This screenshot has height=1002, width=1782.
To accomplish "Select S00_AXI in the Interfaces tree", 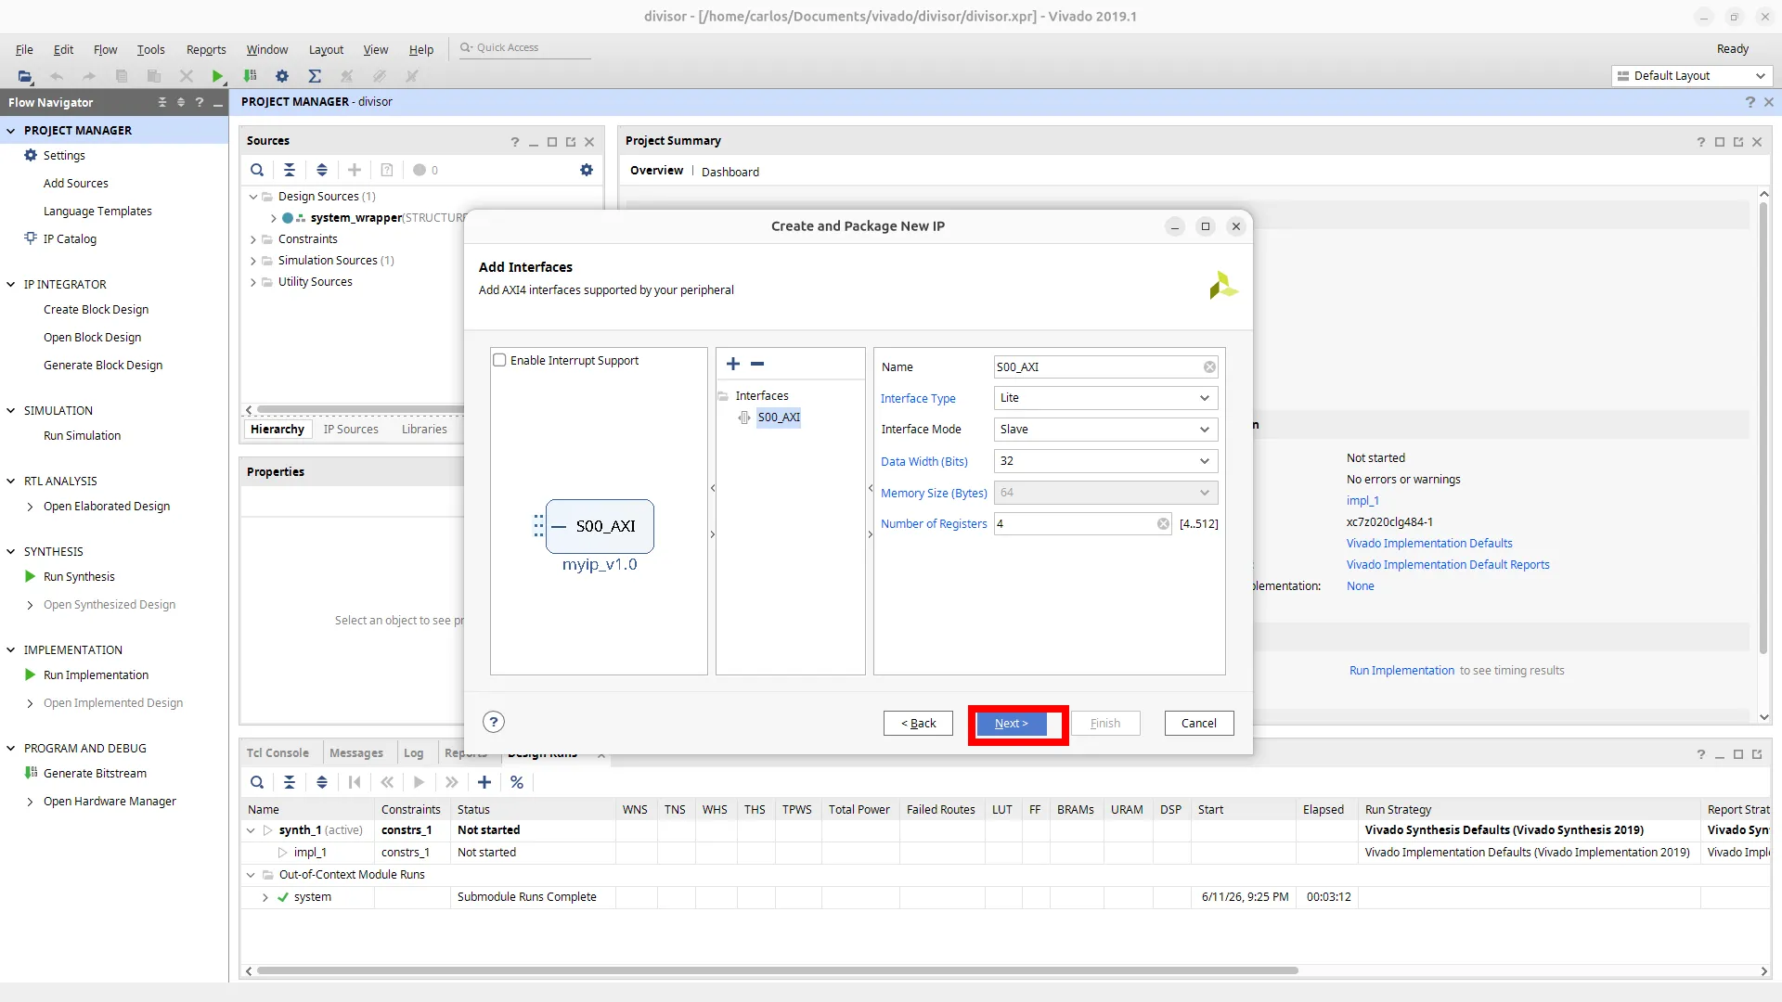I will [778, 417].
